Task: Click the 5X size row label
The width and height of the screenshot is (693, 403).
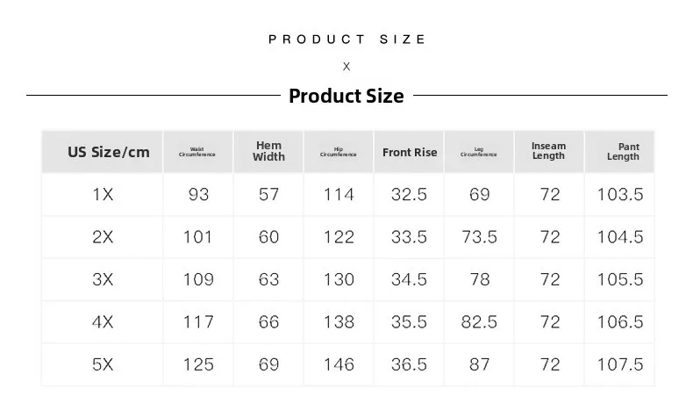Action: click(103, 364)
